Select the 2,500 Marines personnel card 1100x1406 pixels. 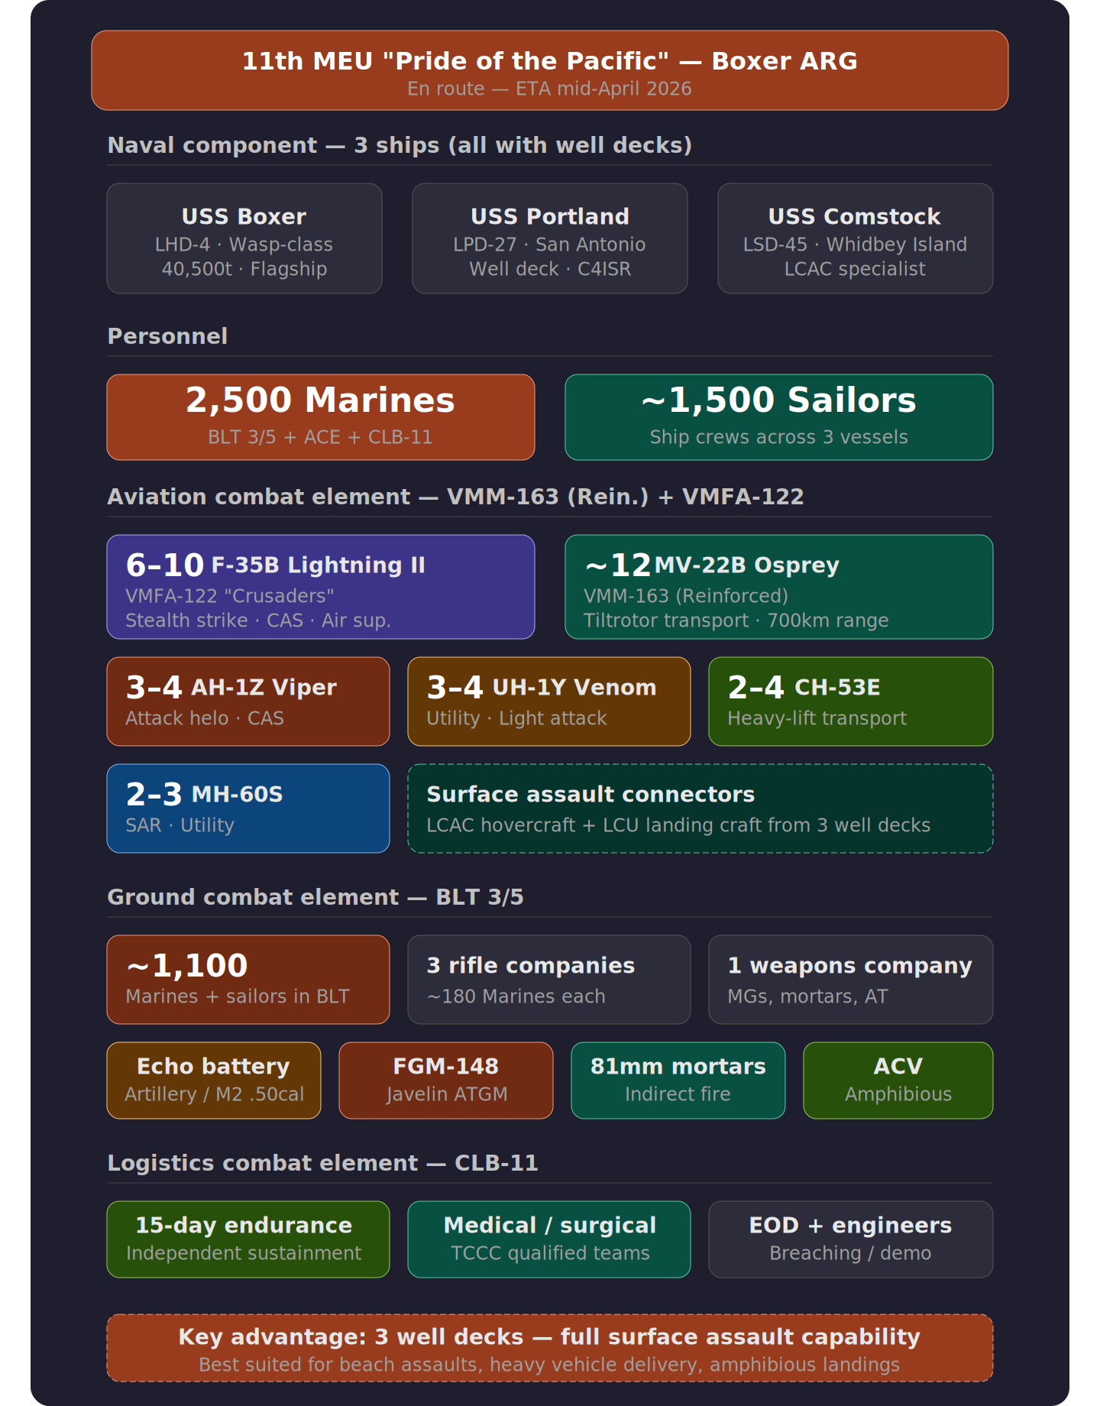pos(321,417)
